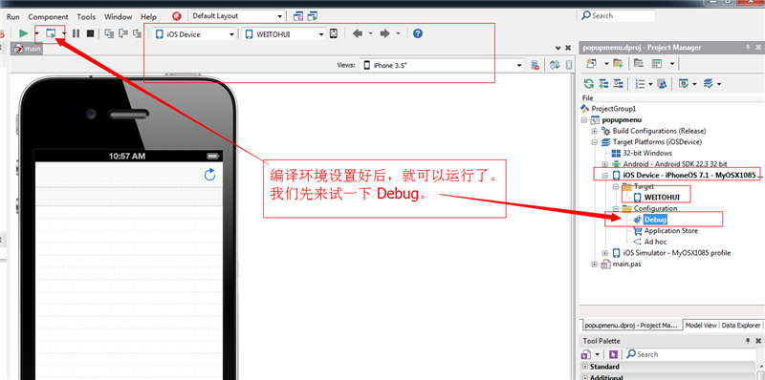Open the WEITOHUI target device dropdown

click(x=284, y=34)
